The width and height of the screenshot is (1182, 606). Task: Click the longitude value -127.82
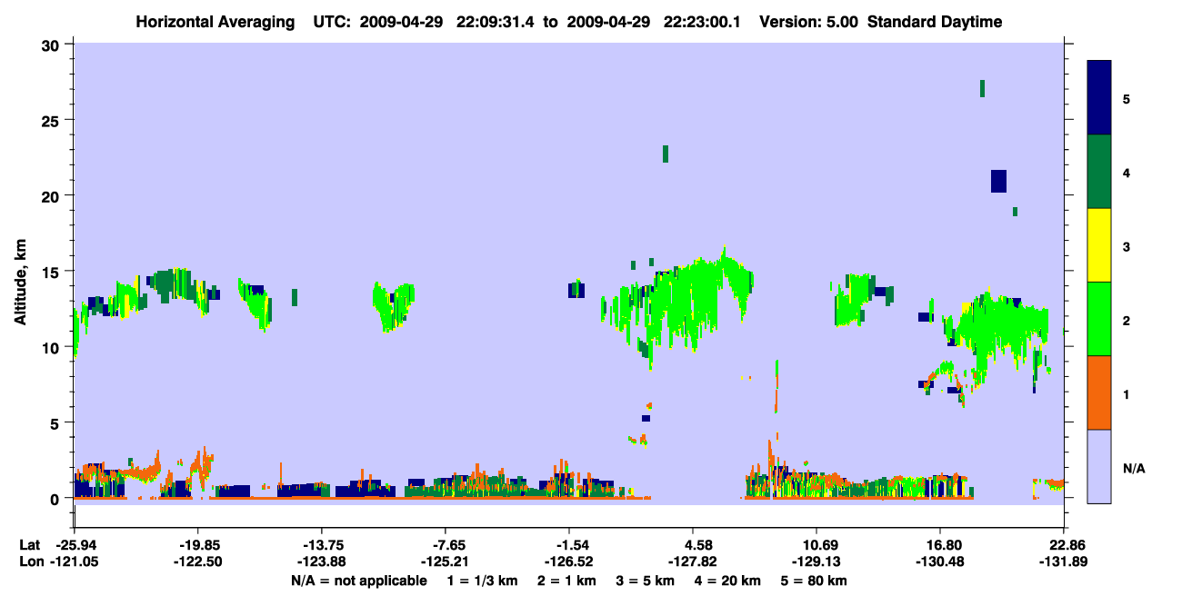click(x=693, y=561)
